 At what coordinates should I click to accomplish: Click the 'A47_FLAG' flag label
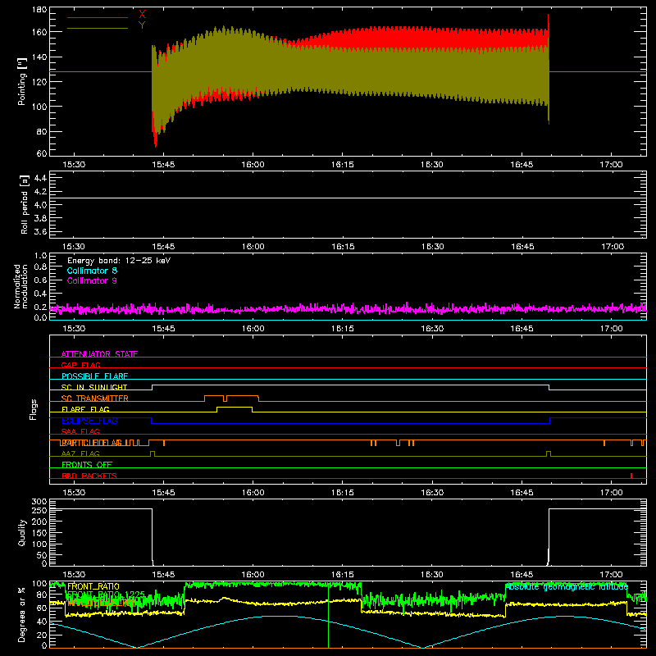(80, 453)
